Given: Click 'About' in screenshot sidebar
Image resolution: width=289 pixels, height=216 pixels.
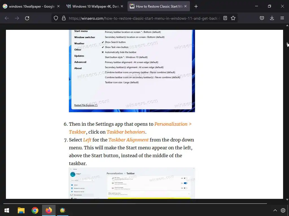Looking at the screenshot, I should click(x=78, y=68).
